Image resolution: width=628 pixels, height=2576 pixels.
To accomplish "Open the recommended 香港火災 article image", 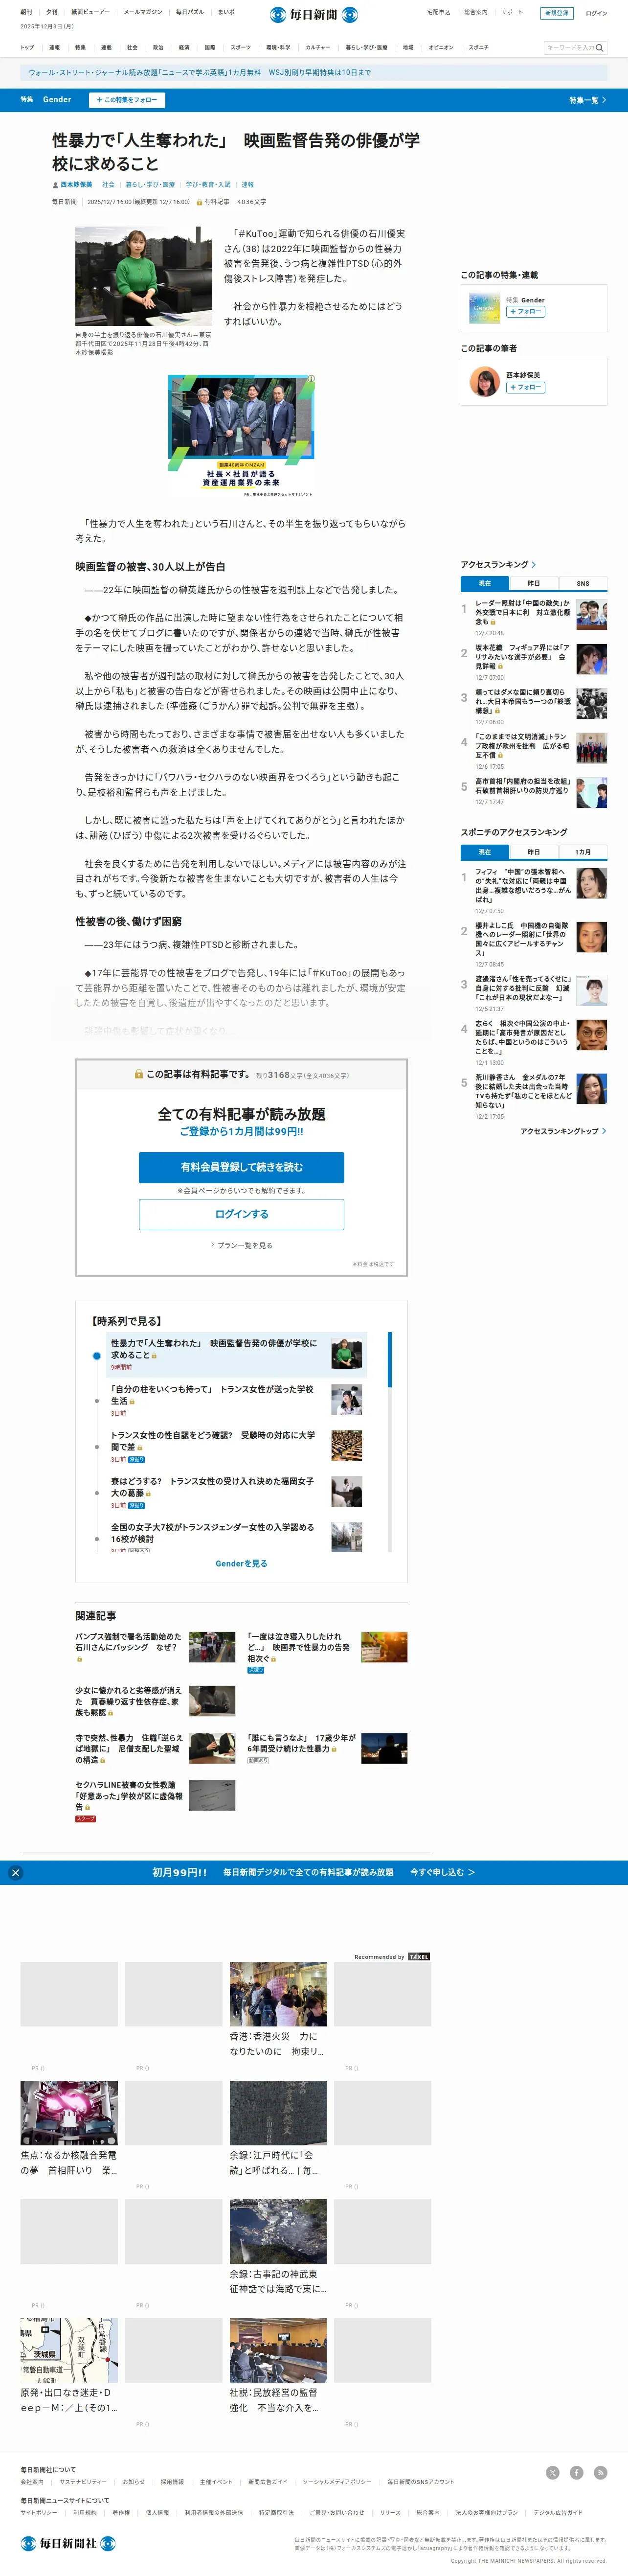I will click(x=278, y=1994).
